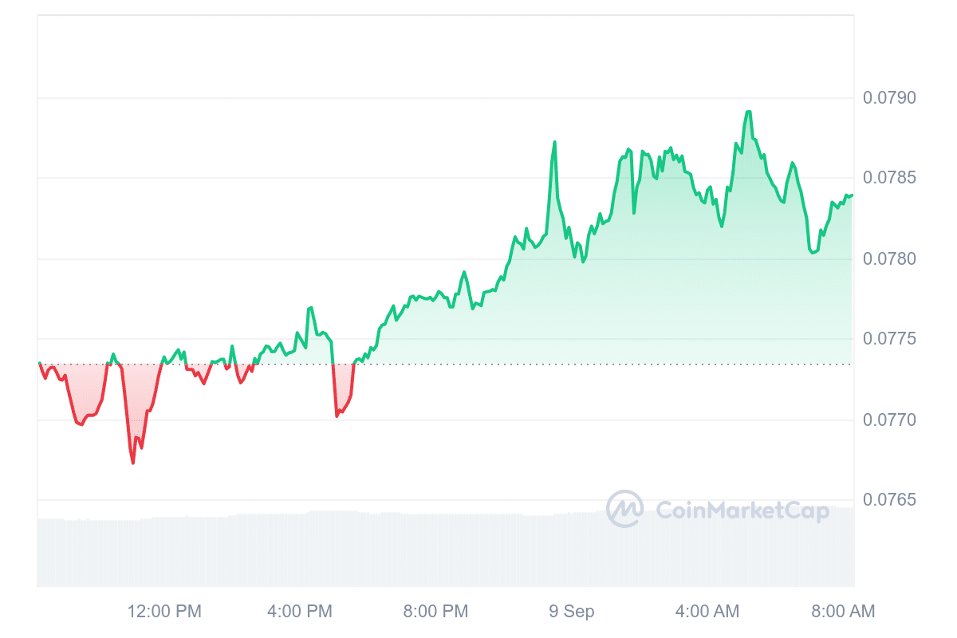Image resolution: width=957 pixels, height=638 pixels.
Task: Click the 0.0770 price axis label
Action: point(889,419)
